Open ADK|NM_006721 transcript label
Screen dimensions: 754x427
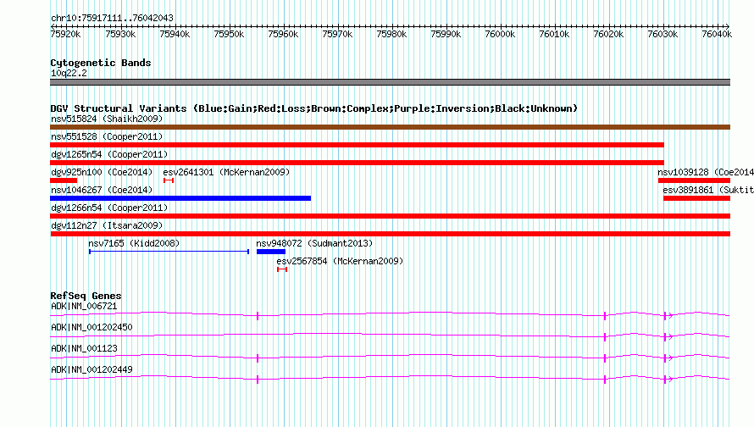[x=84, y=307]
